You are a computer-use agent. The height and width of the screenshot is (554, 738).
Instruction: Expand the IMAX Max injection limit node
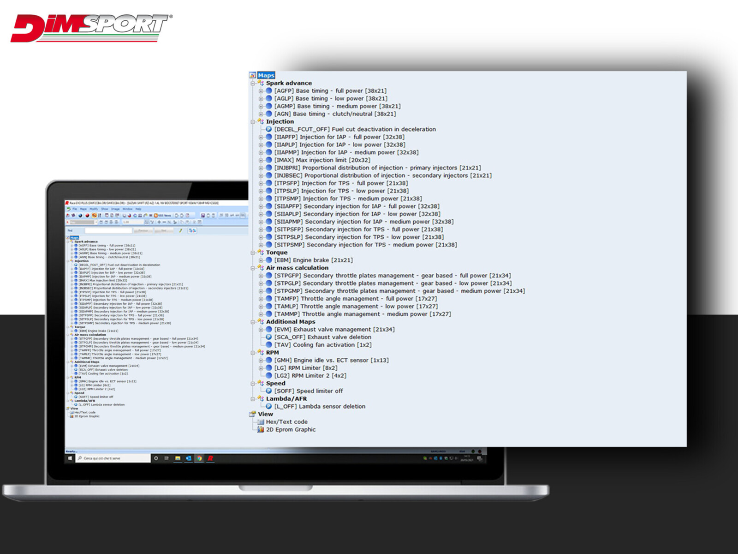coord(261,160)
